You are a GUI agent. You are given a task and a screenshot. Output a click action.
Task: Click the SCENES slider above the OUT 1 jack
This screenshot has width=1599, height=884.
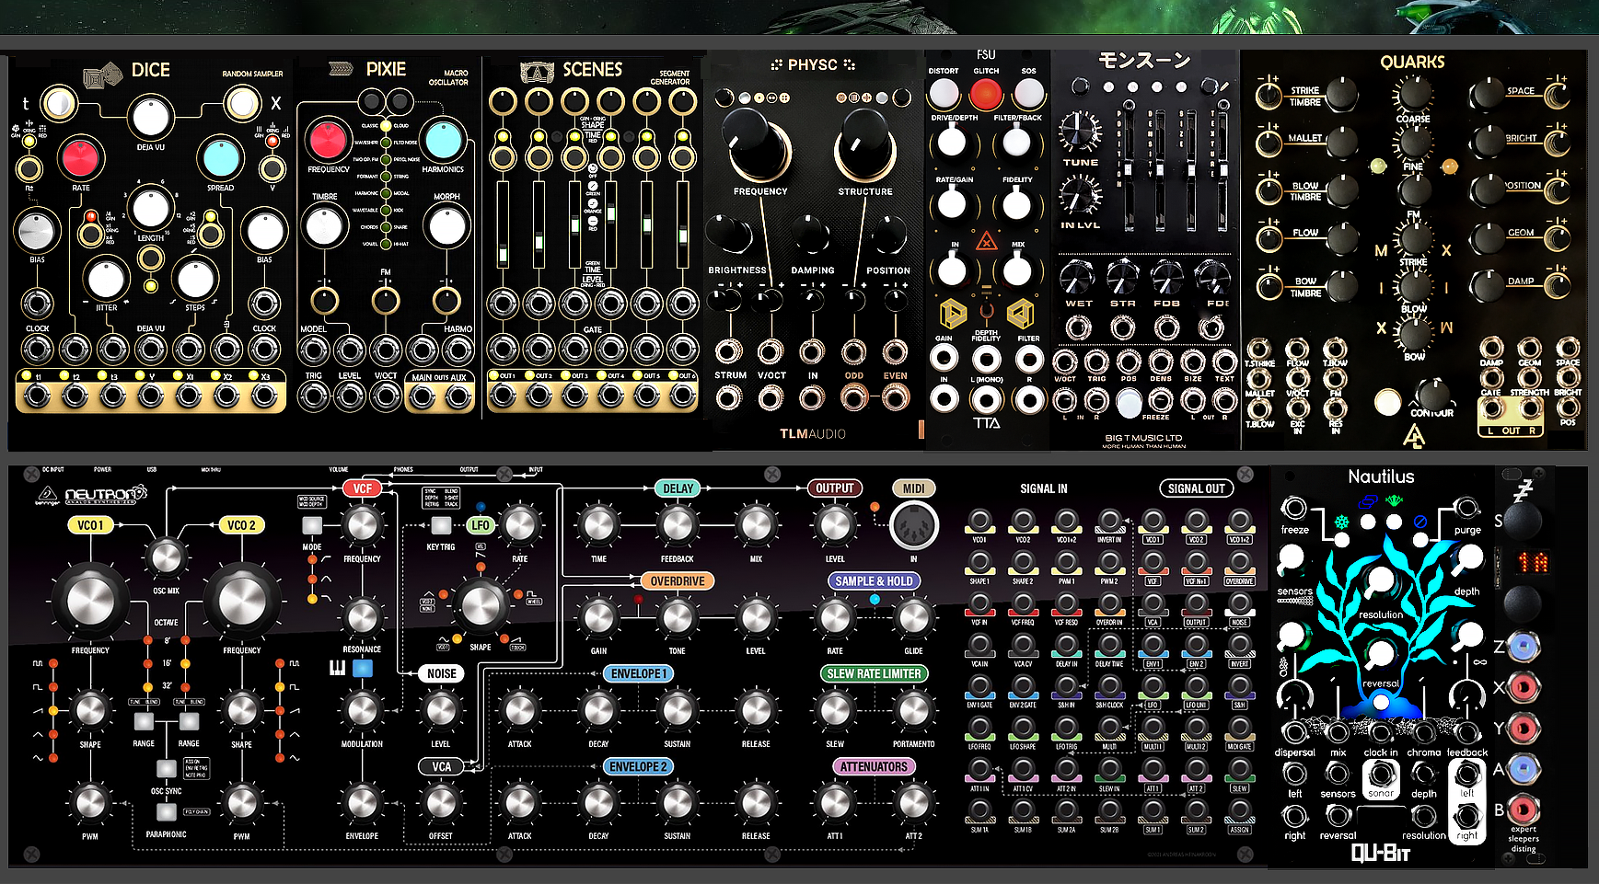tap(503, 223)
